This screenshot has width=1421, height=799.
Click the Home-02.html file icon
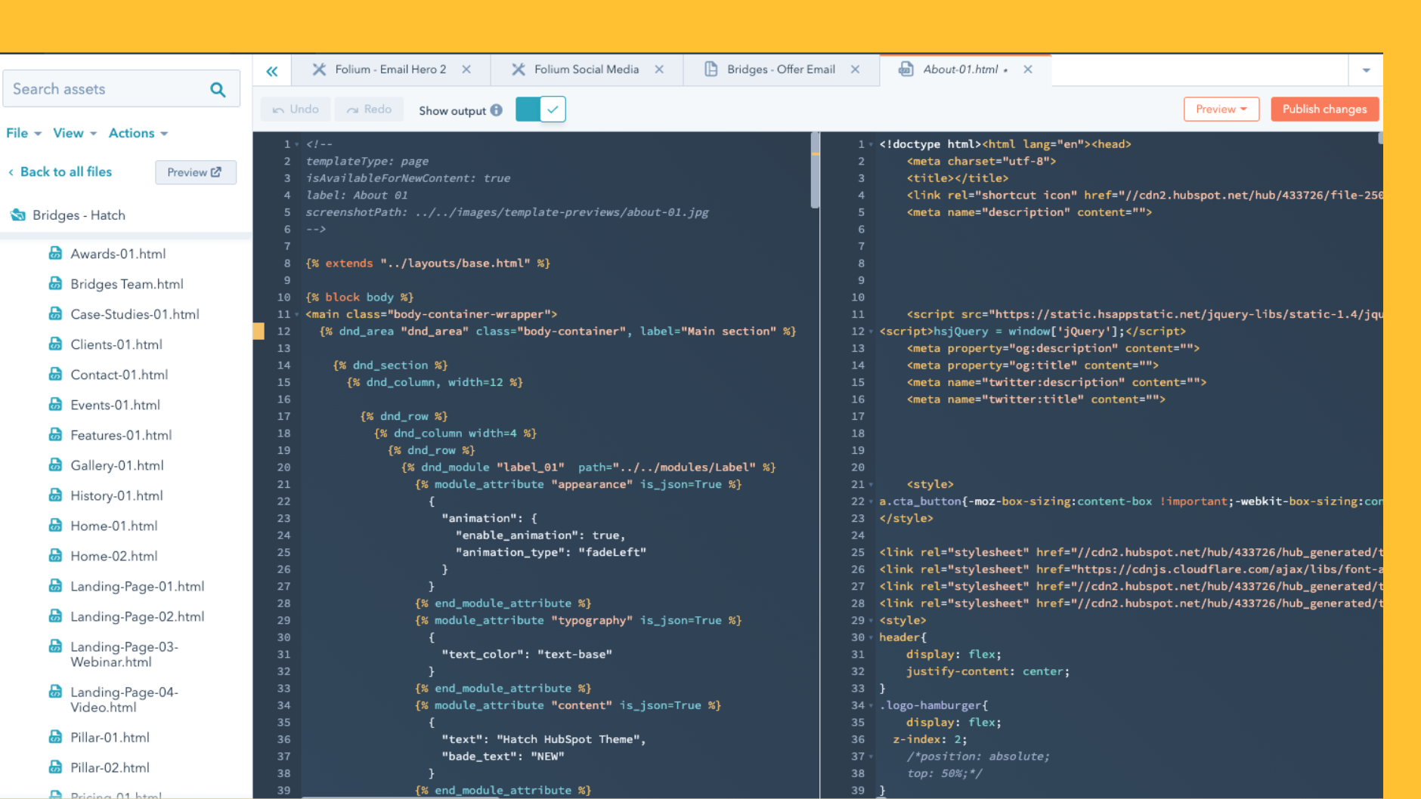point(55,555)
